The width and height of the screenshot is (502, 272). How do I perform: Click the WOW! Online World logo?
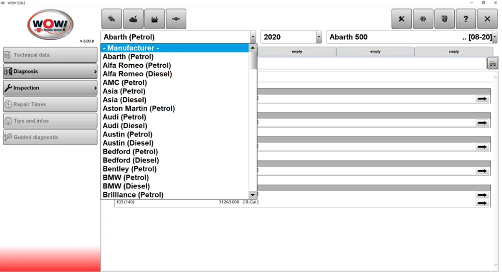pyautogui.click(x=50, y=24)
